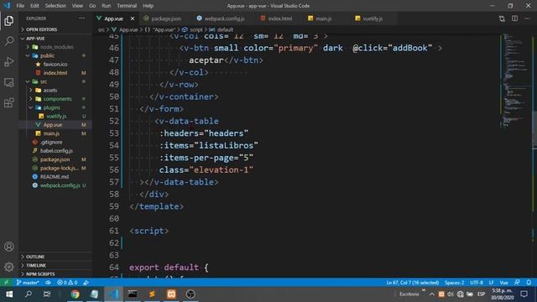Open favicon.ico in explorer
537x302 pixels.
coord(55,64)
